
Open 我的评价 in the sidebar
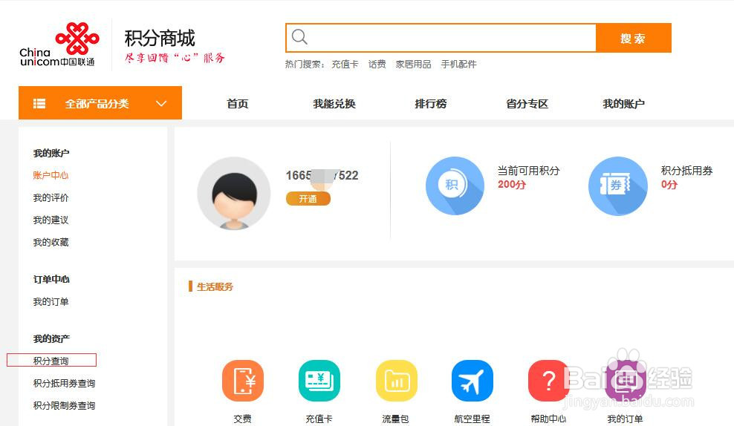pos(51,198)
